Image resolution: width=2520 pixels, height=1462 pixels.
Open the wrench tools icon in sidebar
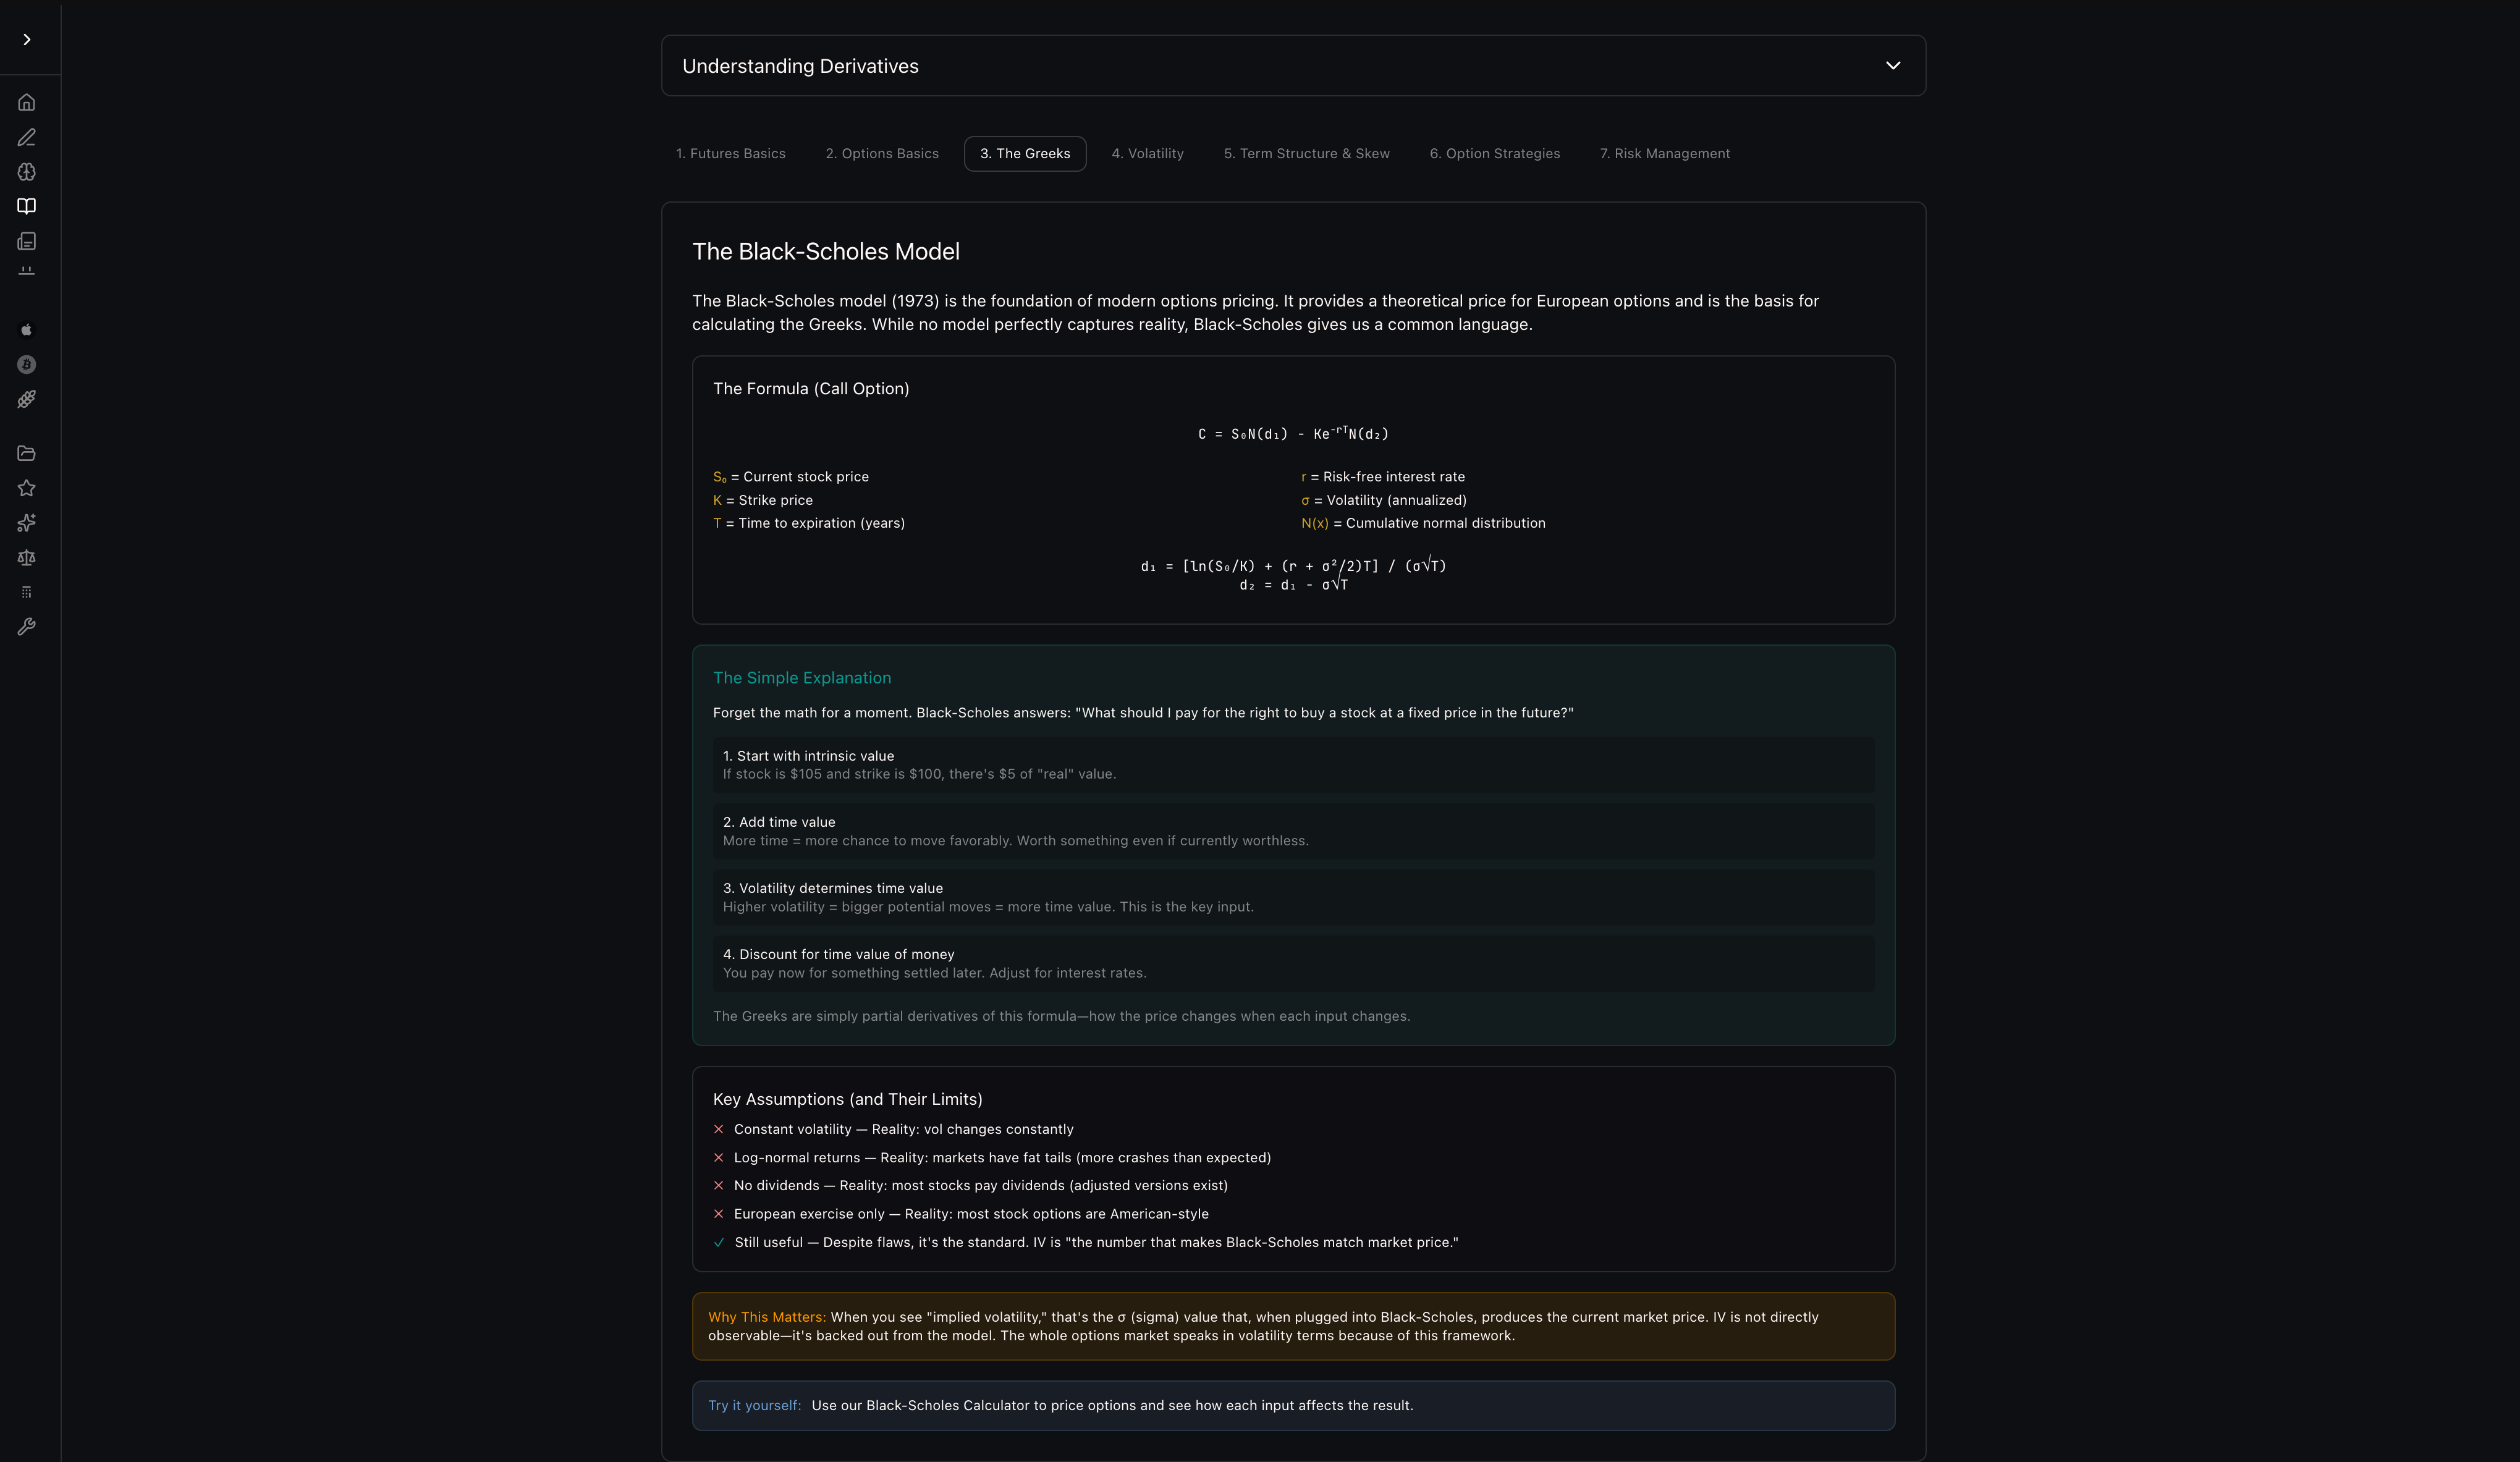[x=27, y=627]
